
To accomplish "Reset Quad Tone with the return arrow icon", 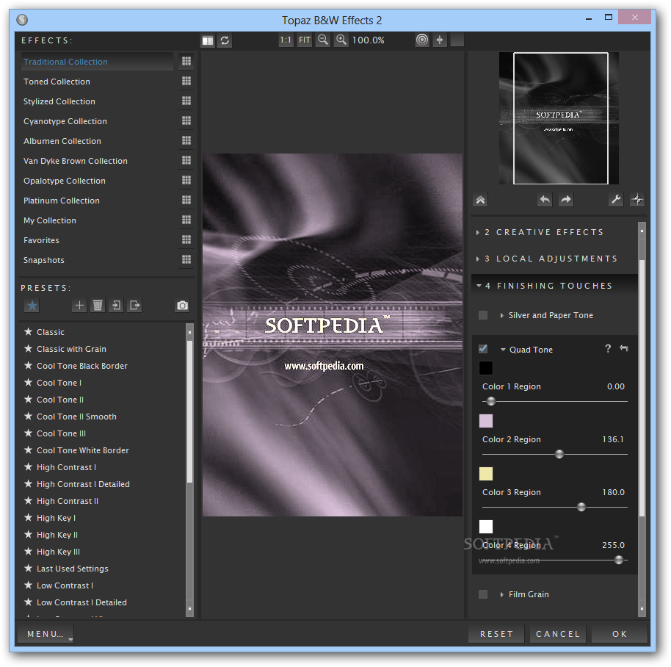I will pyautogui.click(x=624, y=349).
